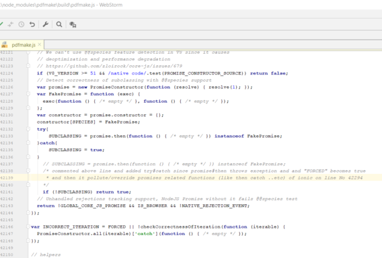
Task: Click the green Commit checkmark icon
Action: tap(1, 24)
